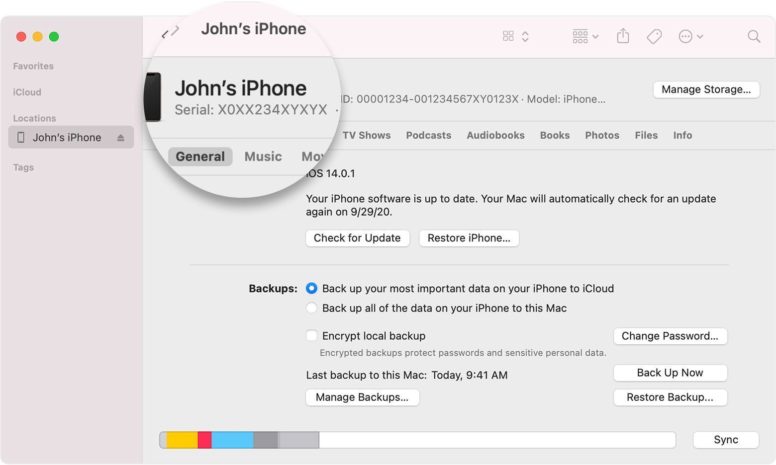Click the iPhone device thumbnail image

153,97
